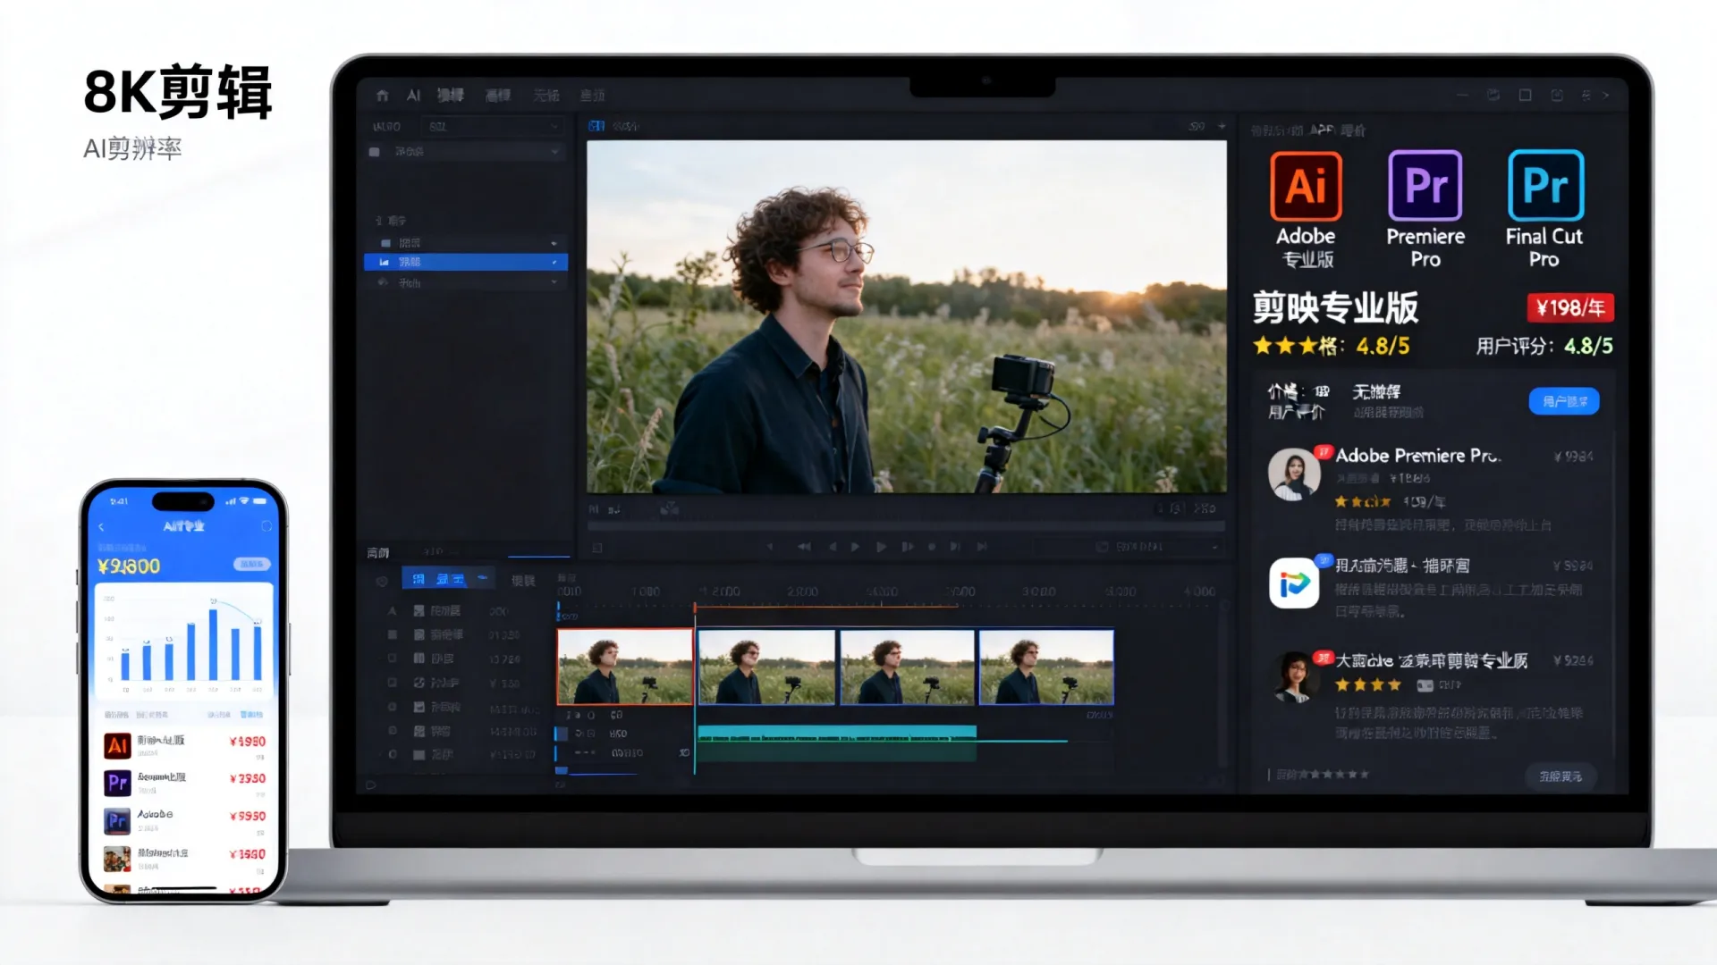1717x965 pixels.
Task: Click the record dot button in playback controls
Action: 932,546
